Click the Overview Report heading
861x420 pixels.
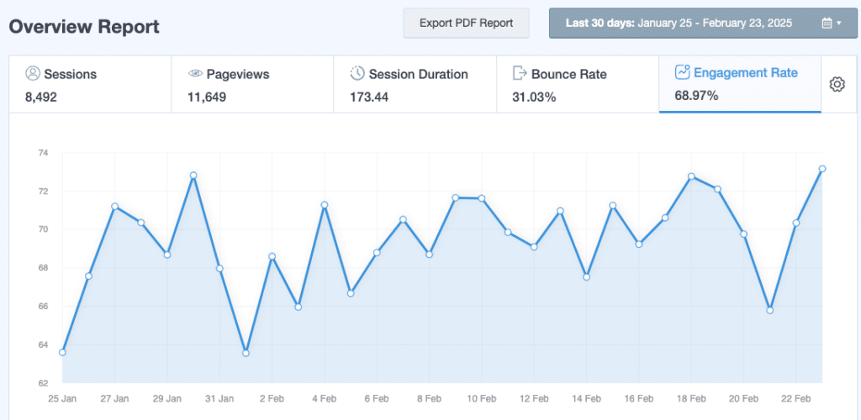coord(84,26)
